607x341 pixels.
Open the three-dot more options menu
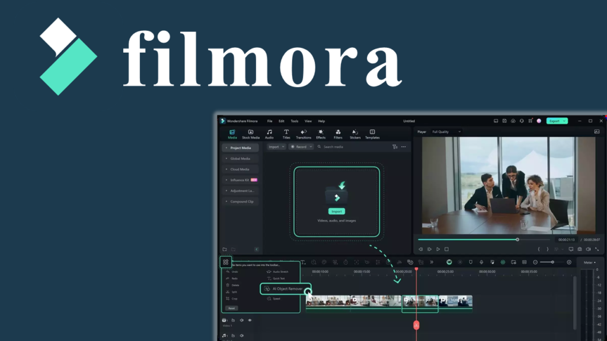pos(404,147)
